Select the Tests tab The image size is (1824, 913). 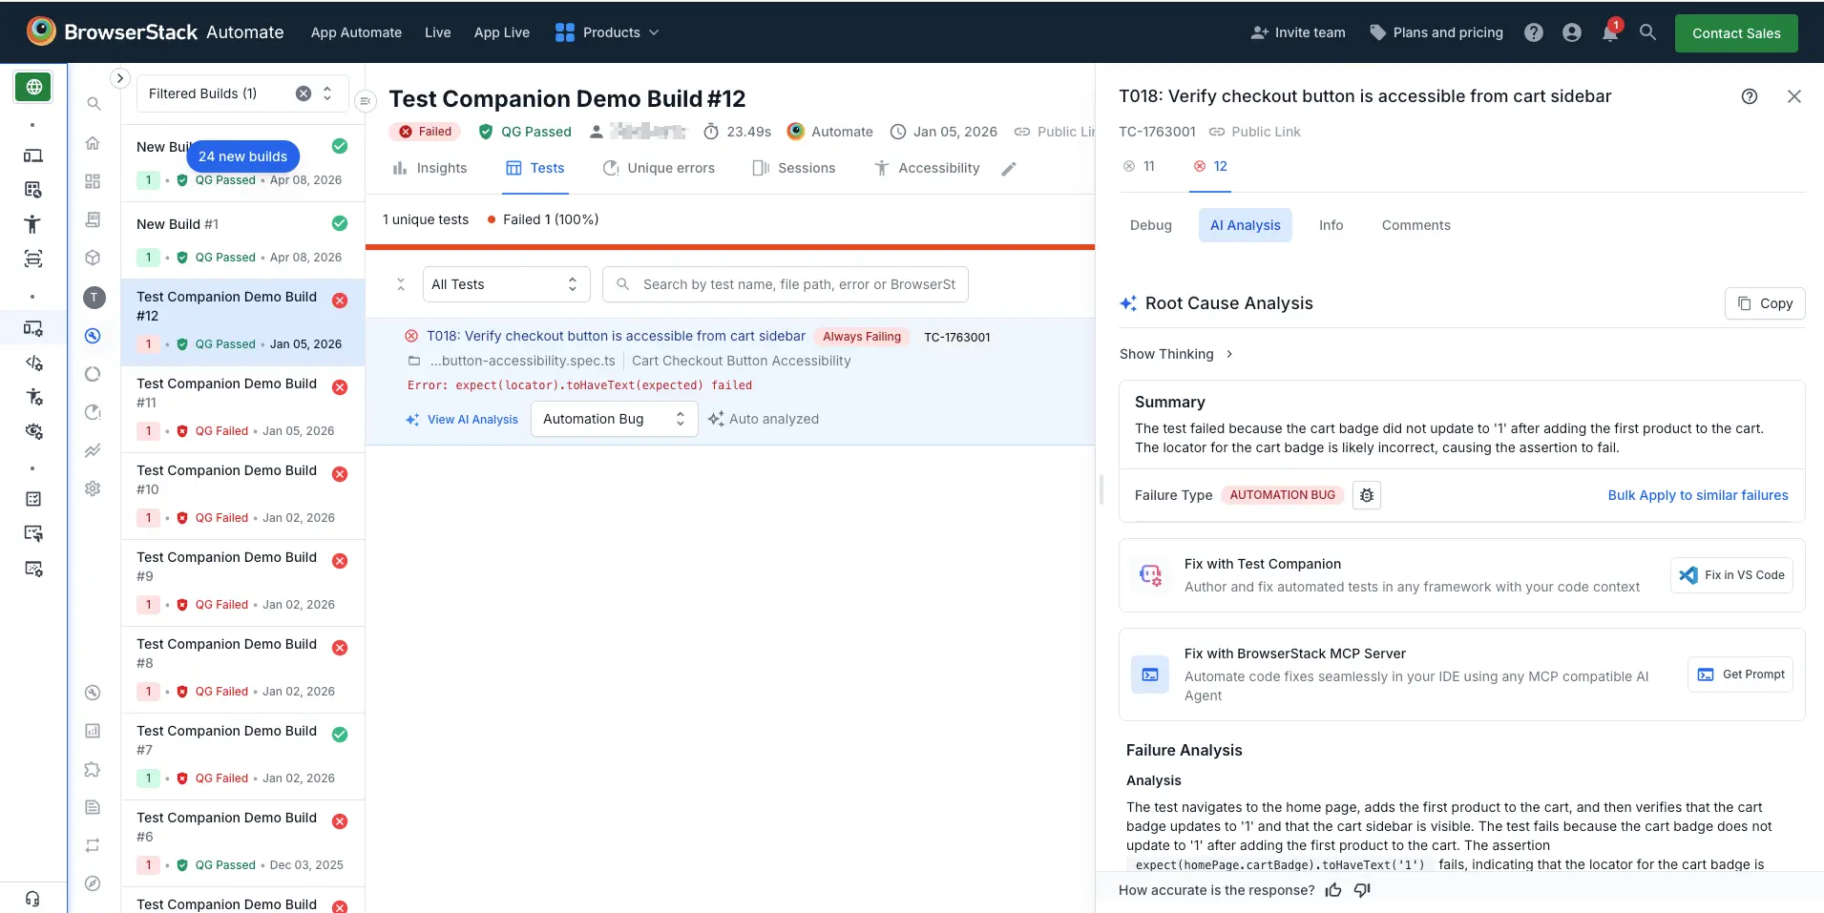[535, 168]
